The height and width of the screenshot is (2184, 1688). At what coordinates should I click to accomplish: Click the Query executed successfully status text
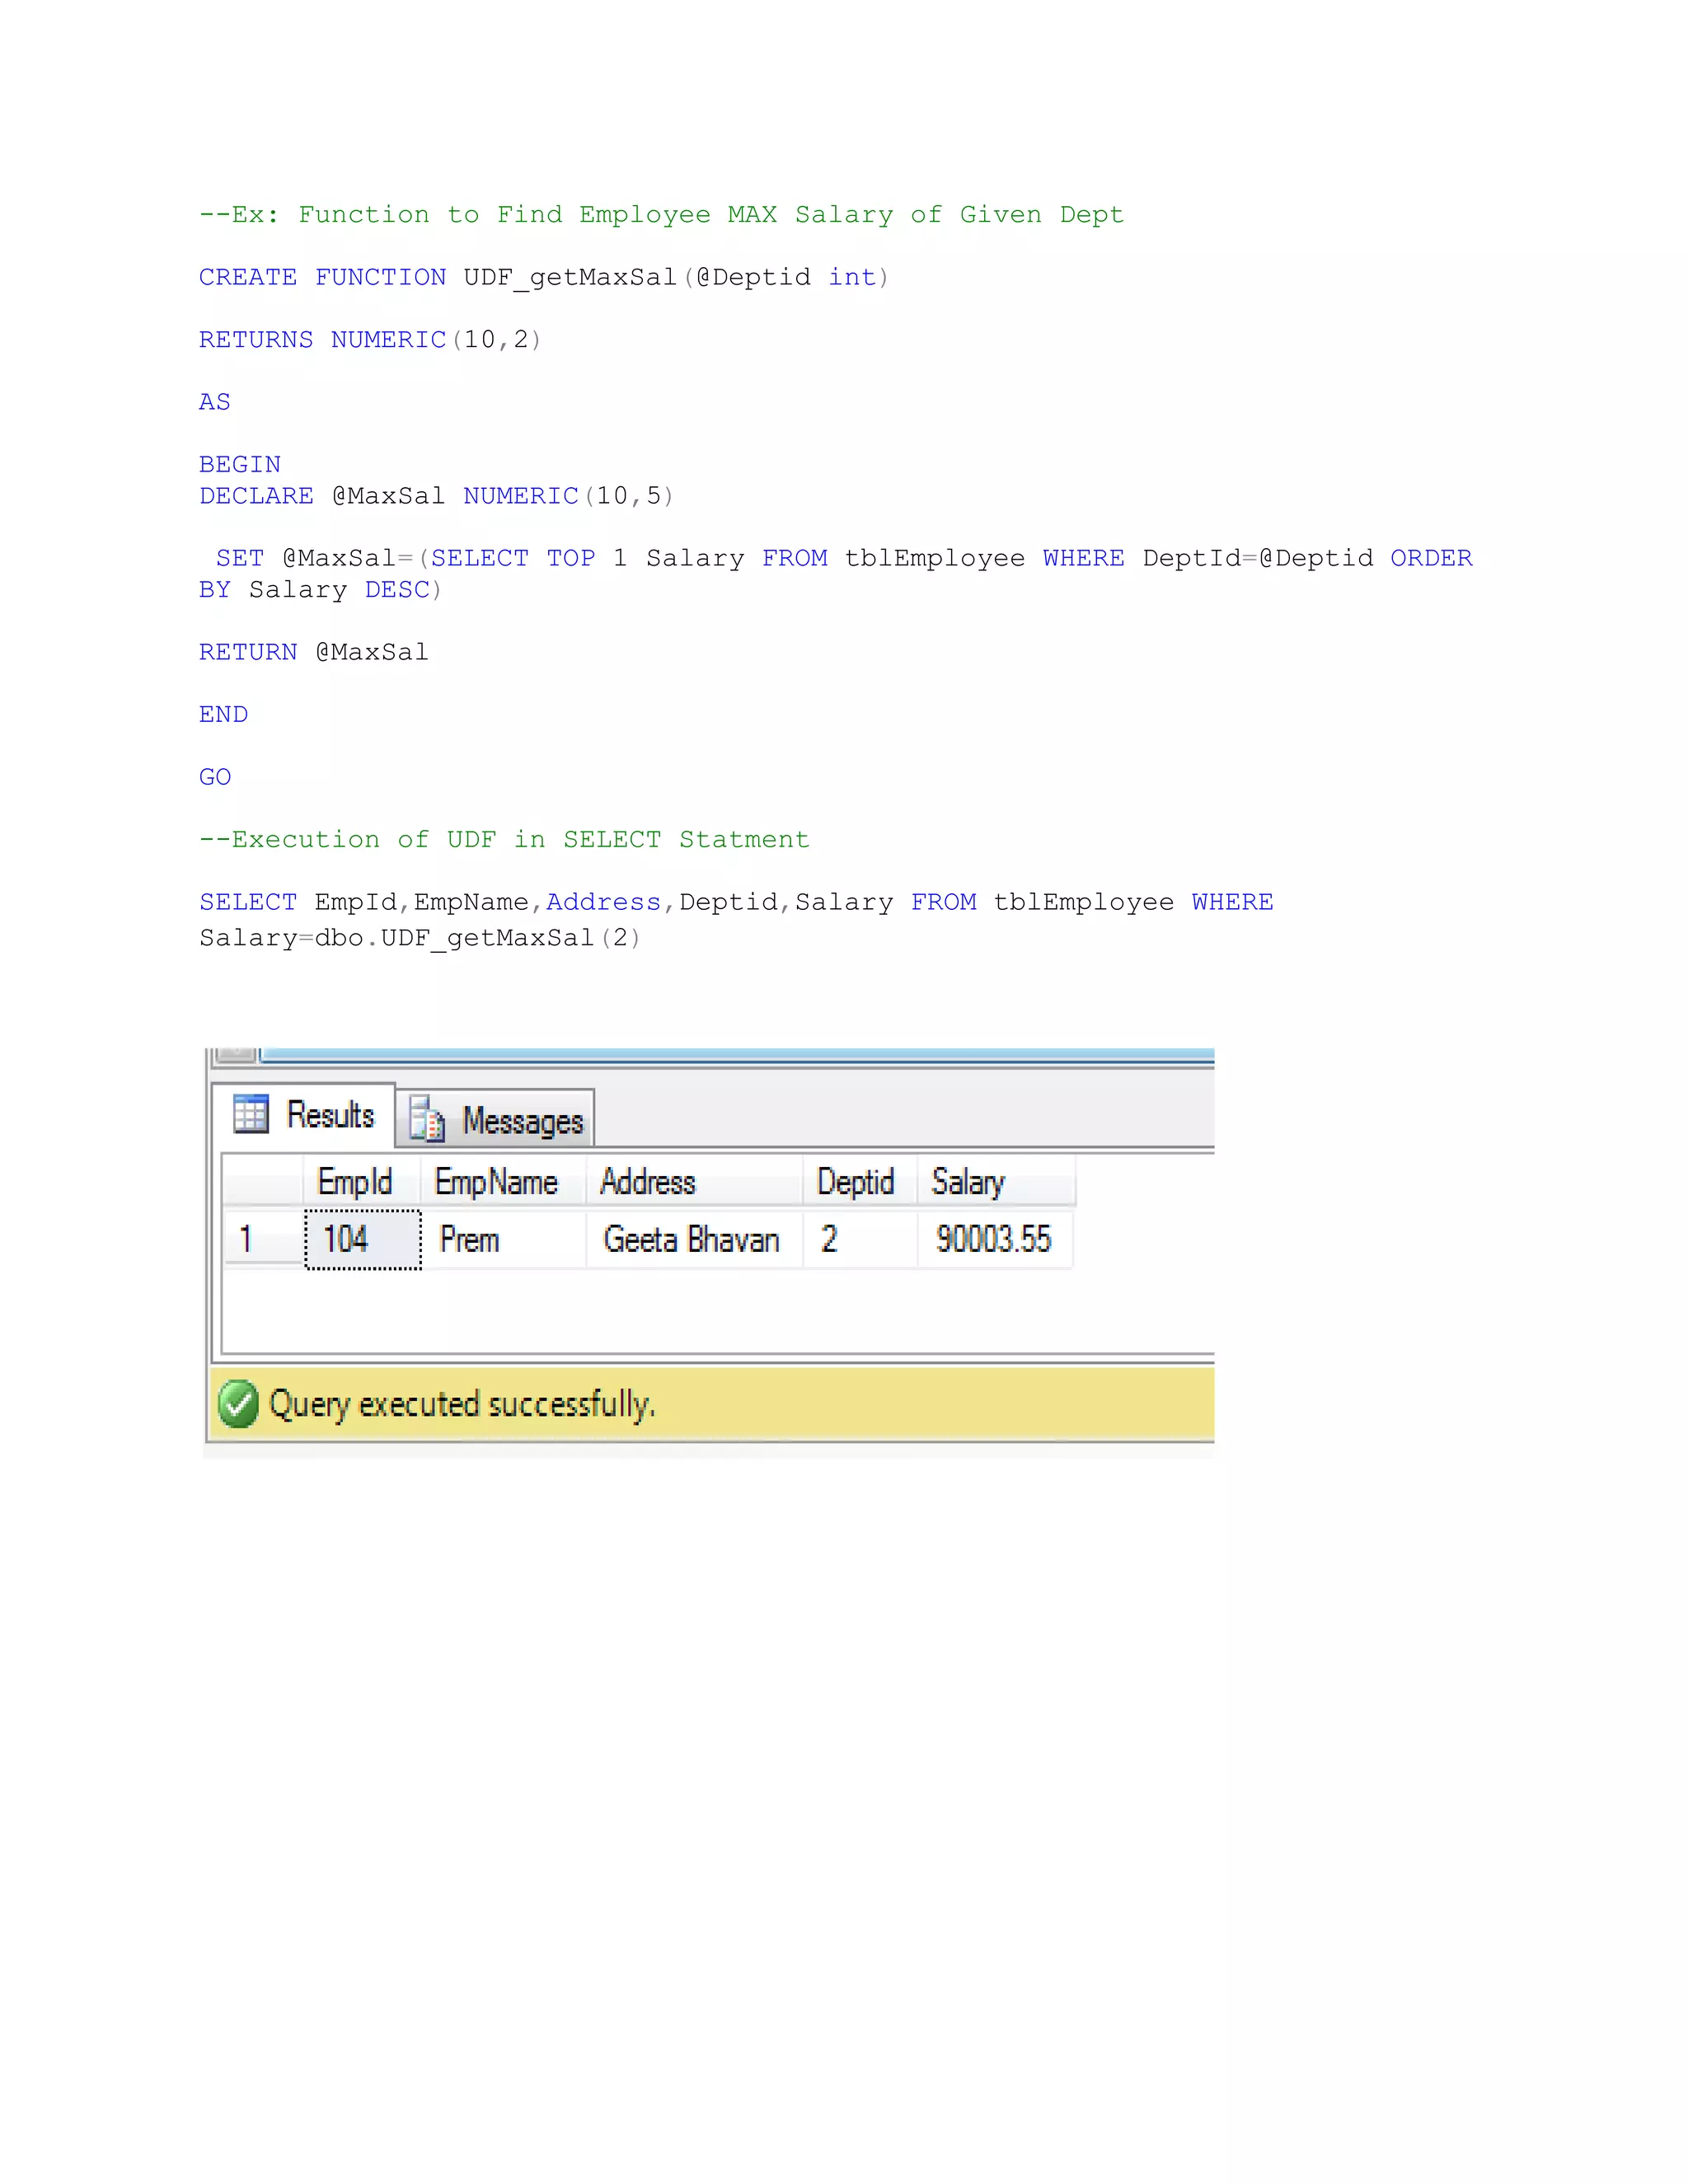(462, 1405)
